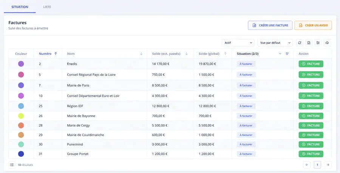Sort by Nom column arrow
Viewport: 340px width, 173px height.
(141, 54)
